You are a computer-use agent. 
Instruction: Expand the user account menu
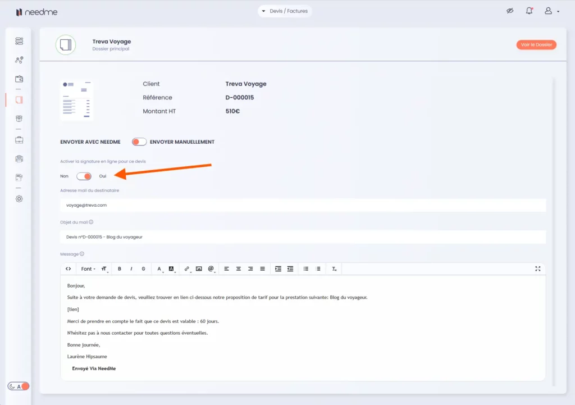click(x=551, y=11)
